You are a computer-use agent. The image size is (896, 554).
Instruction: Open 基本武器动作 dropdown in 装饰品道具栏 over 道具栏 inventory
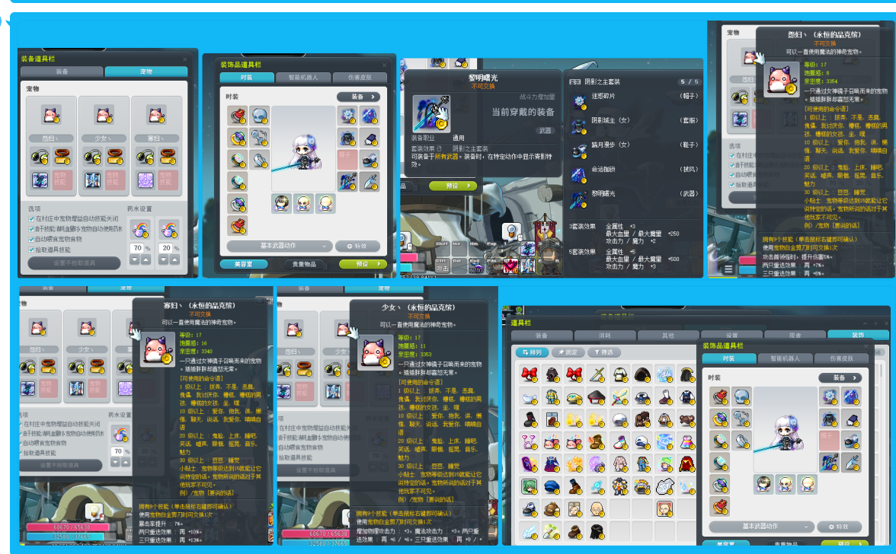[761, 526]
